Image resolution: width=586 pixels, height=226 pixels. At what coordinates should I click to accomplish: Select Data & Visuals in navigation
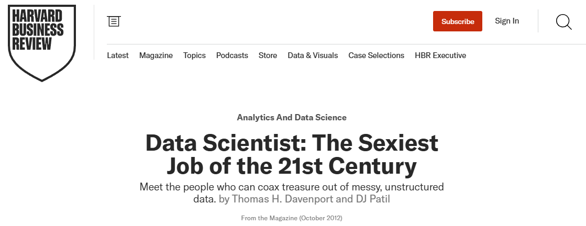click(x=313, y=55)
